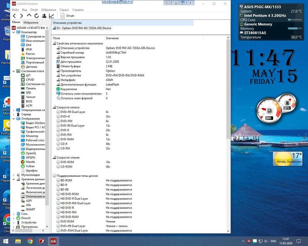The width and height of the screenshot is (308, 246).
Task: Go up one level with the up arrow icon
Action: (x=29, y=16)
